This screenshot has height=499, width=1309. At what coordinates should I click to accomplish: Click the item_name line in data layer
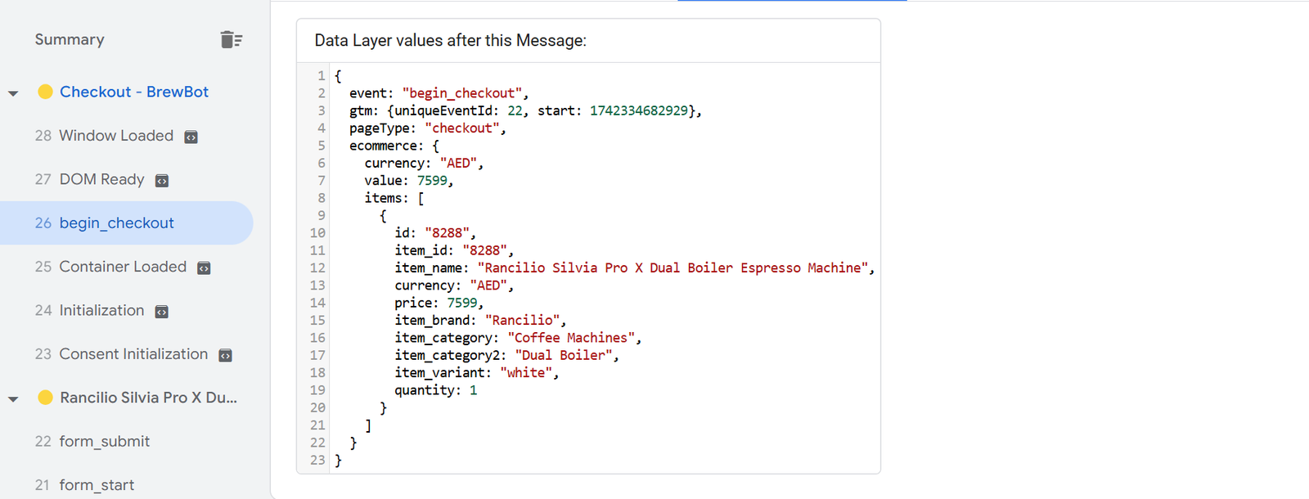(633, 267)
